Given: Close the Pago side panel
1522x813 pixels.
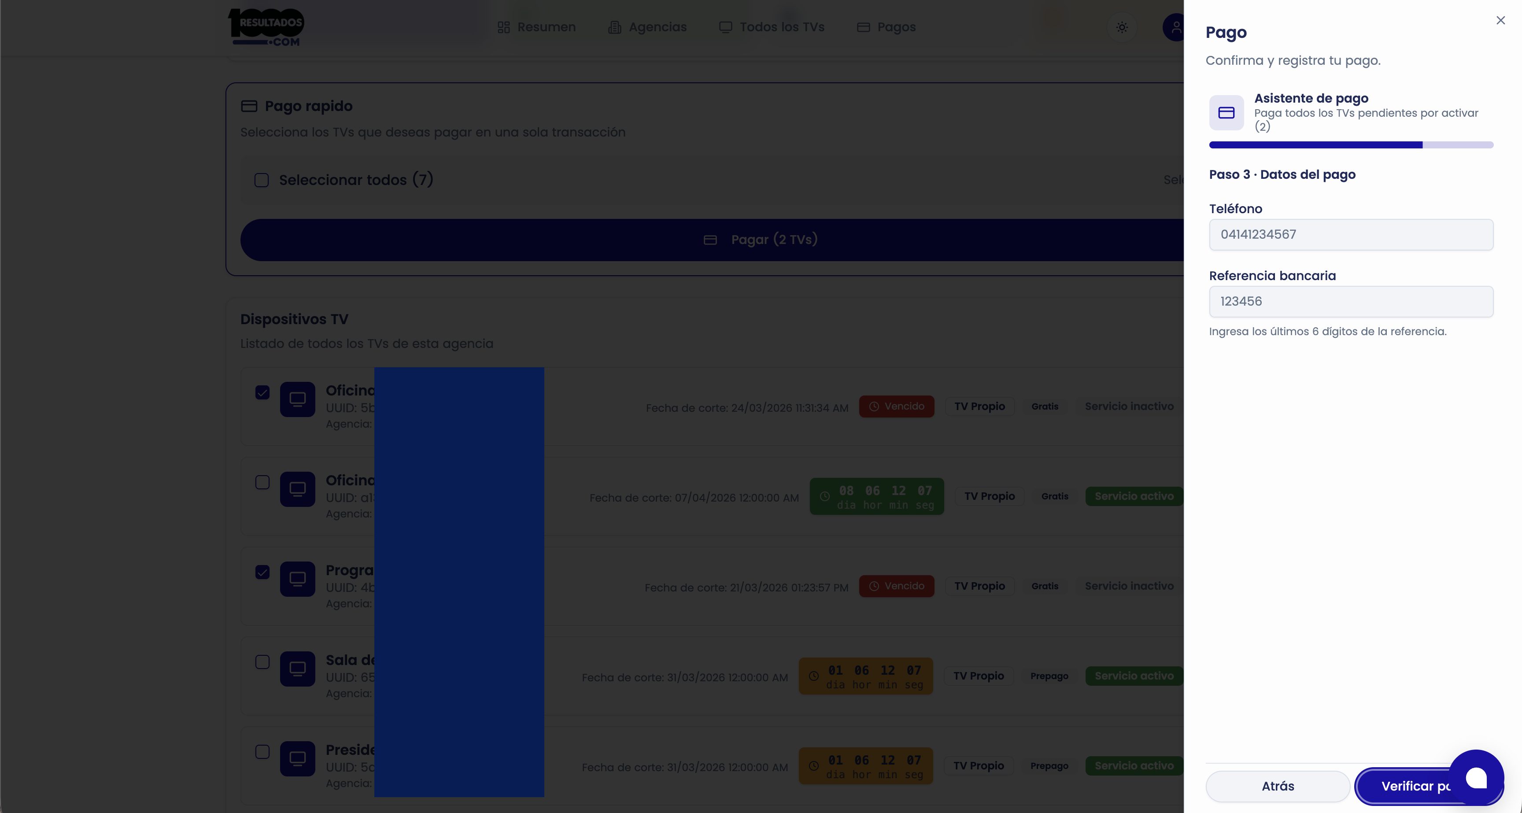Looking at the screenshot, I should point(1500,21).
